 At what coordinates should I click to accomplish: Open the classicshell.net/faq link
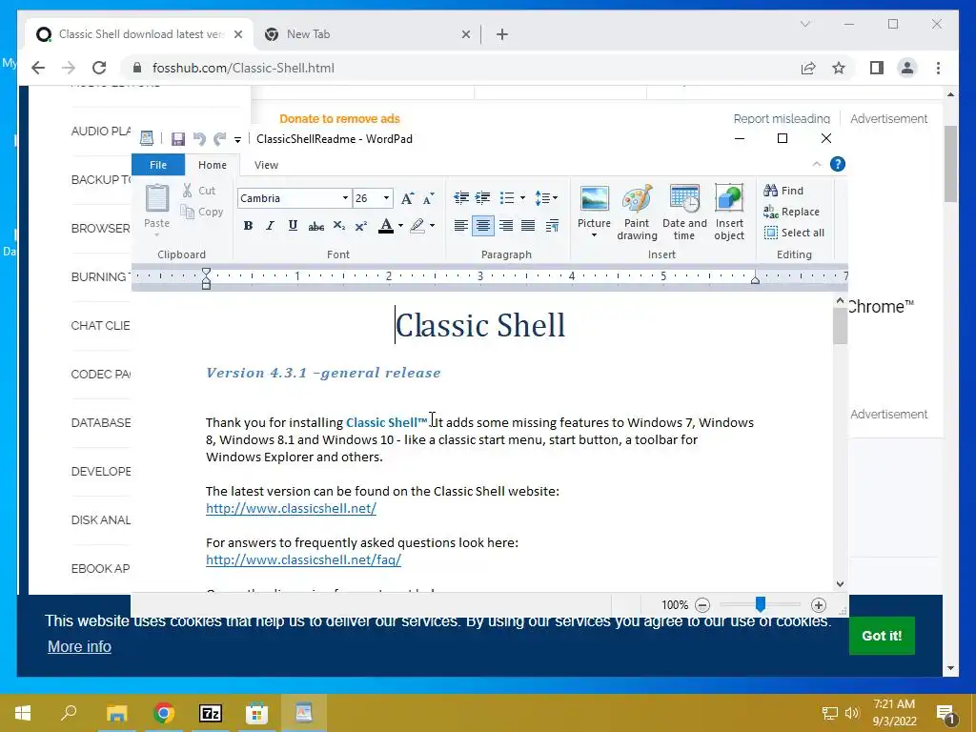coord(304,559)
